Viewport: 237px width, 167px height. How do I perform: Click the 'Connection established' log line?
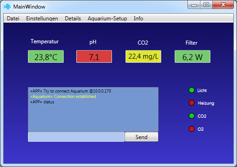pos(63,97)
